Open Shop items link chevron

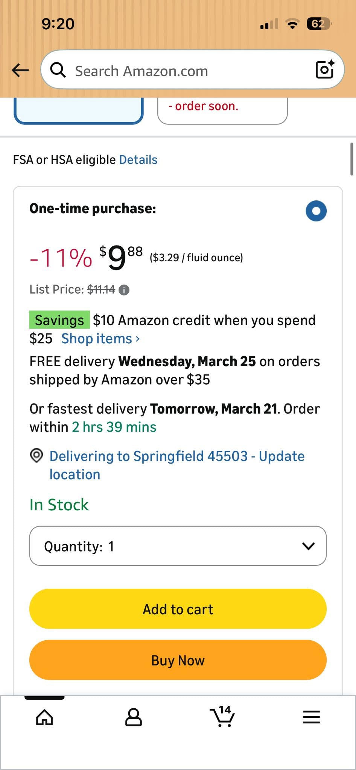138,339
